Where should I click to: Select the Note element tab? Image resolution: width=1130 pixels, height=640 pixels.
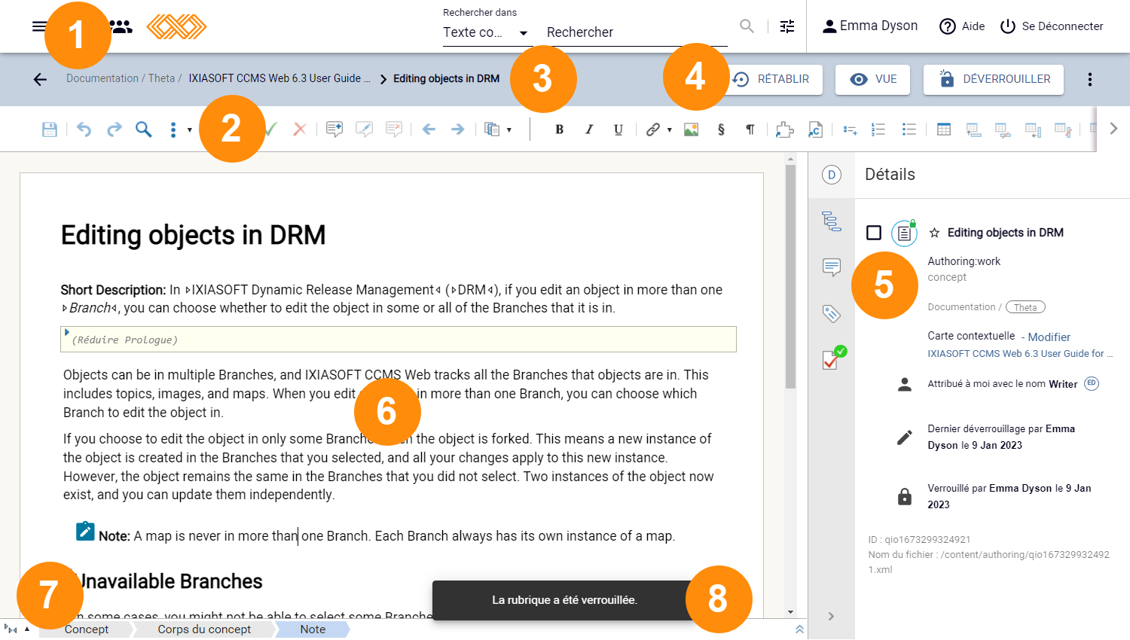coord(313,629)
